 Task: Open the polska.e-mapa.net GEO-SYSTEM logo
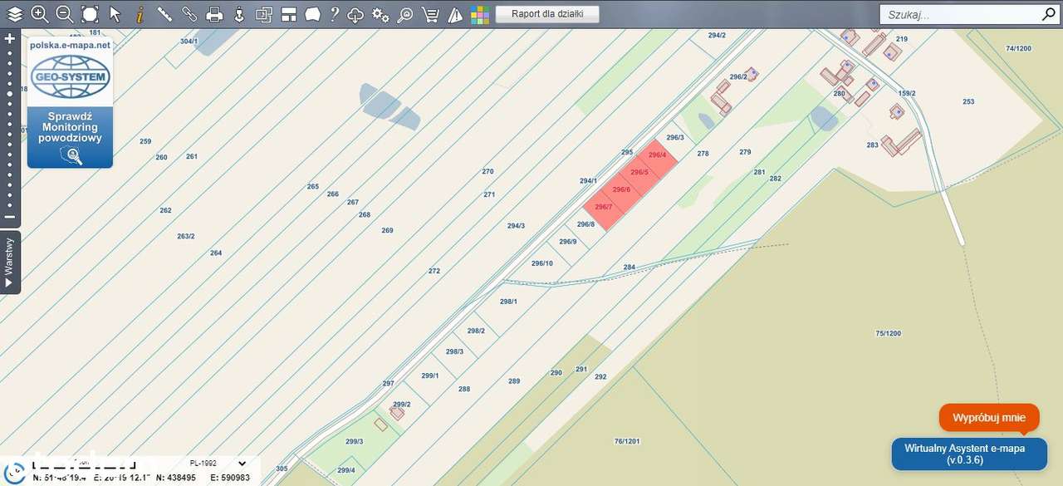70,71
